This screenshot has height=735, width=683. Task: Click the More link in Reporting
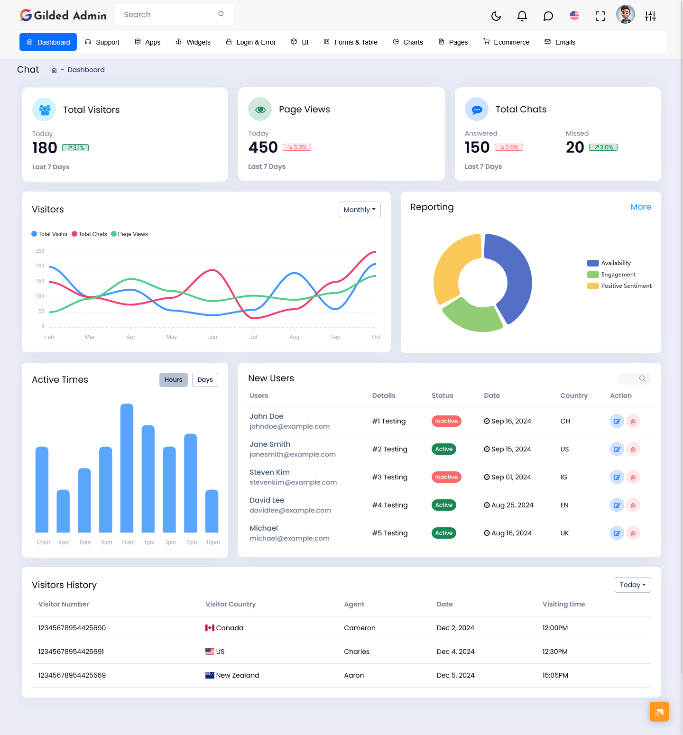(640, 207)
